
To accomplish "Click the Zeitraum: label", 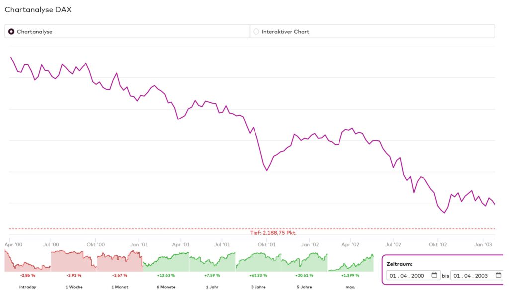I will pos(399,264).
